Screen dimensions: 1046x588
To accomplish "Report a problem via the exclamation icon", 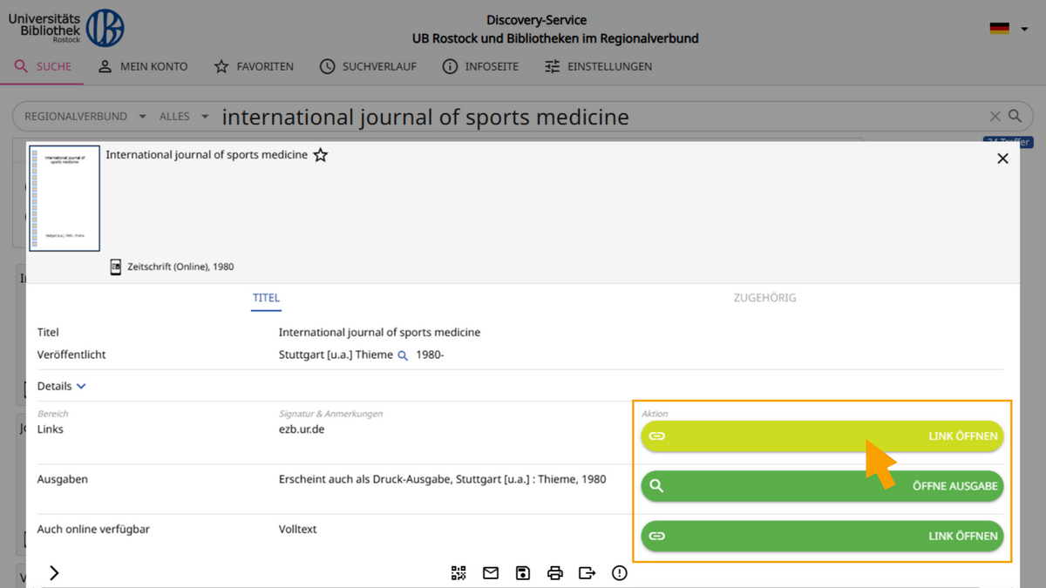I will [619, 572].
